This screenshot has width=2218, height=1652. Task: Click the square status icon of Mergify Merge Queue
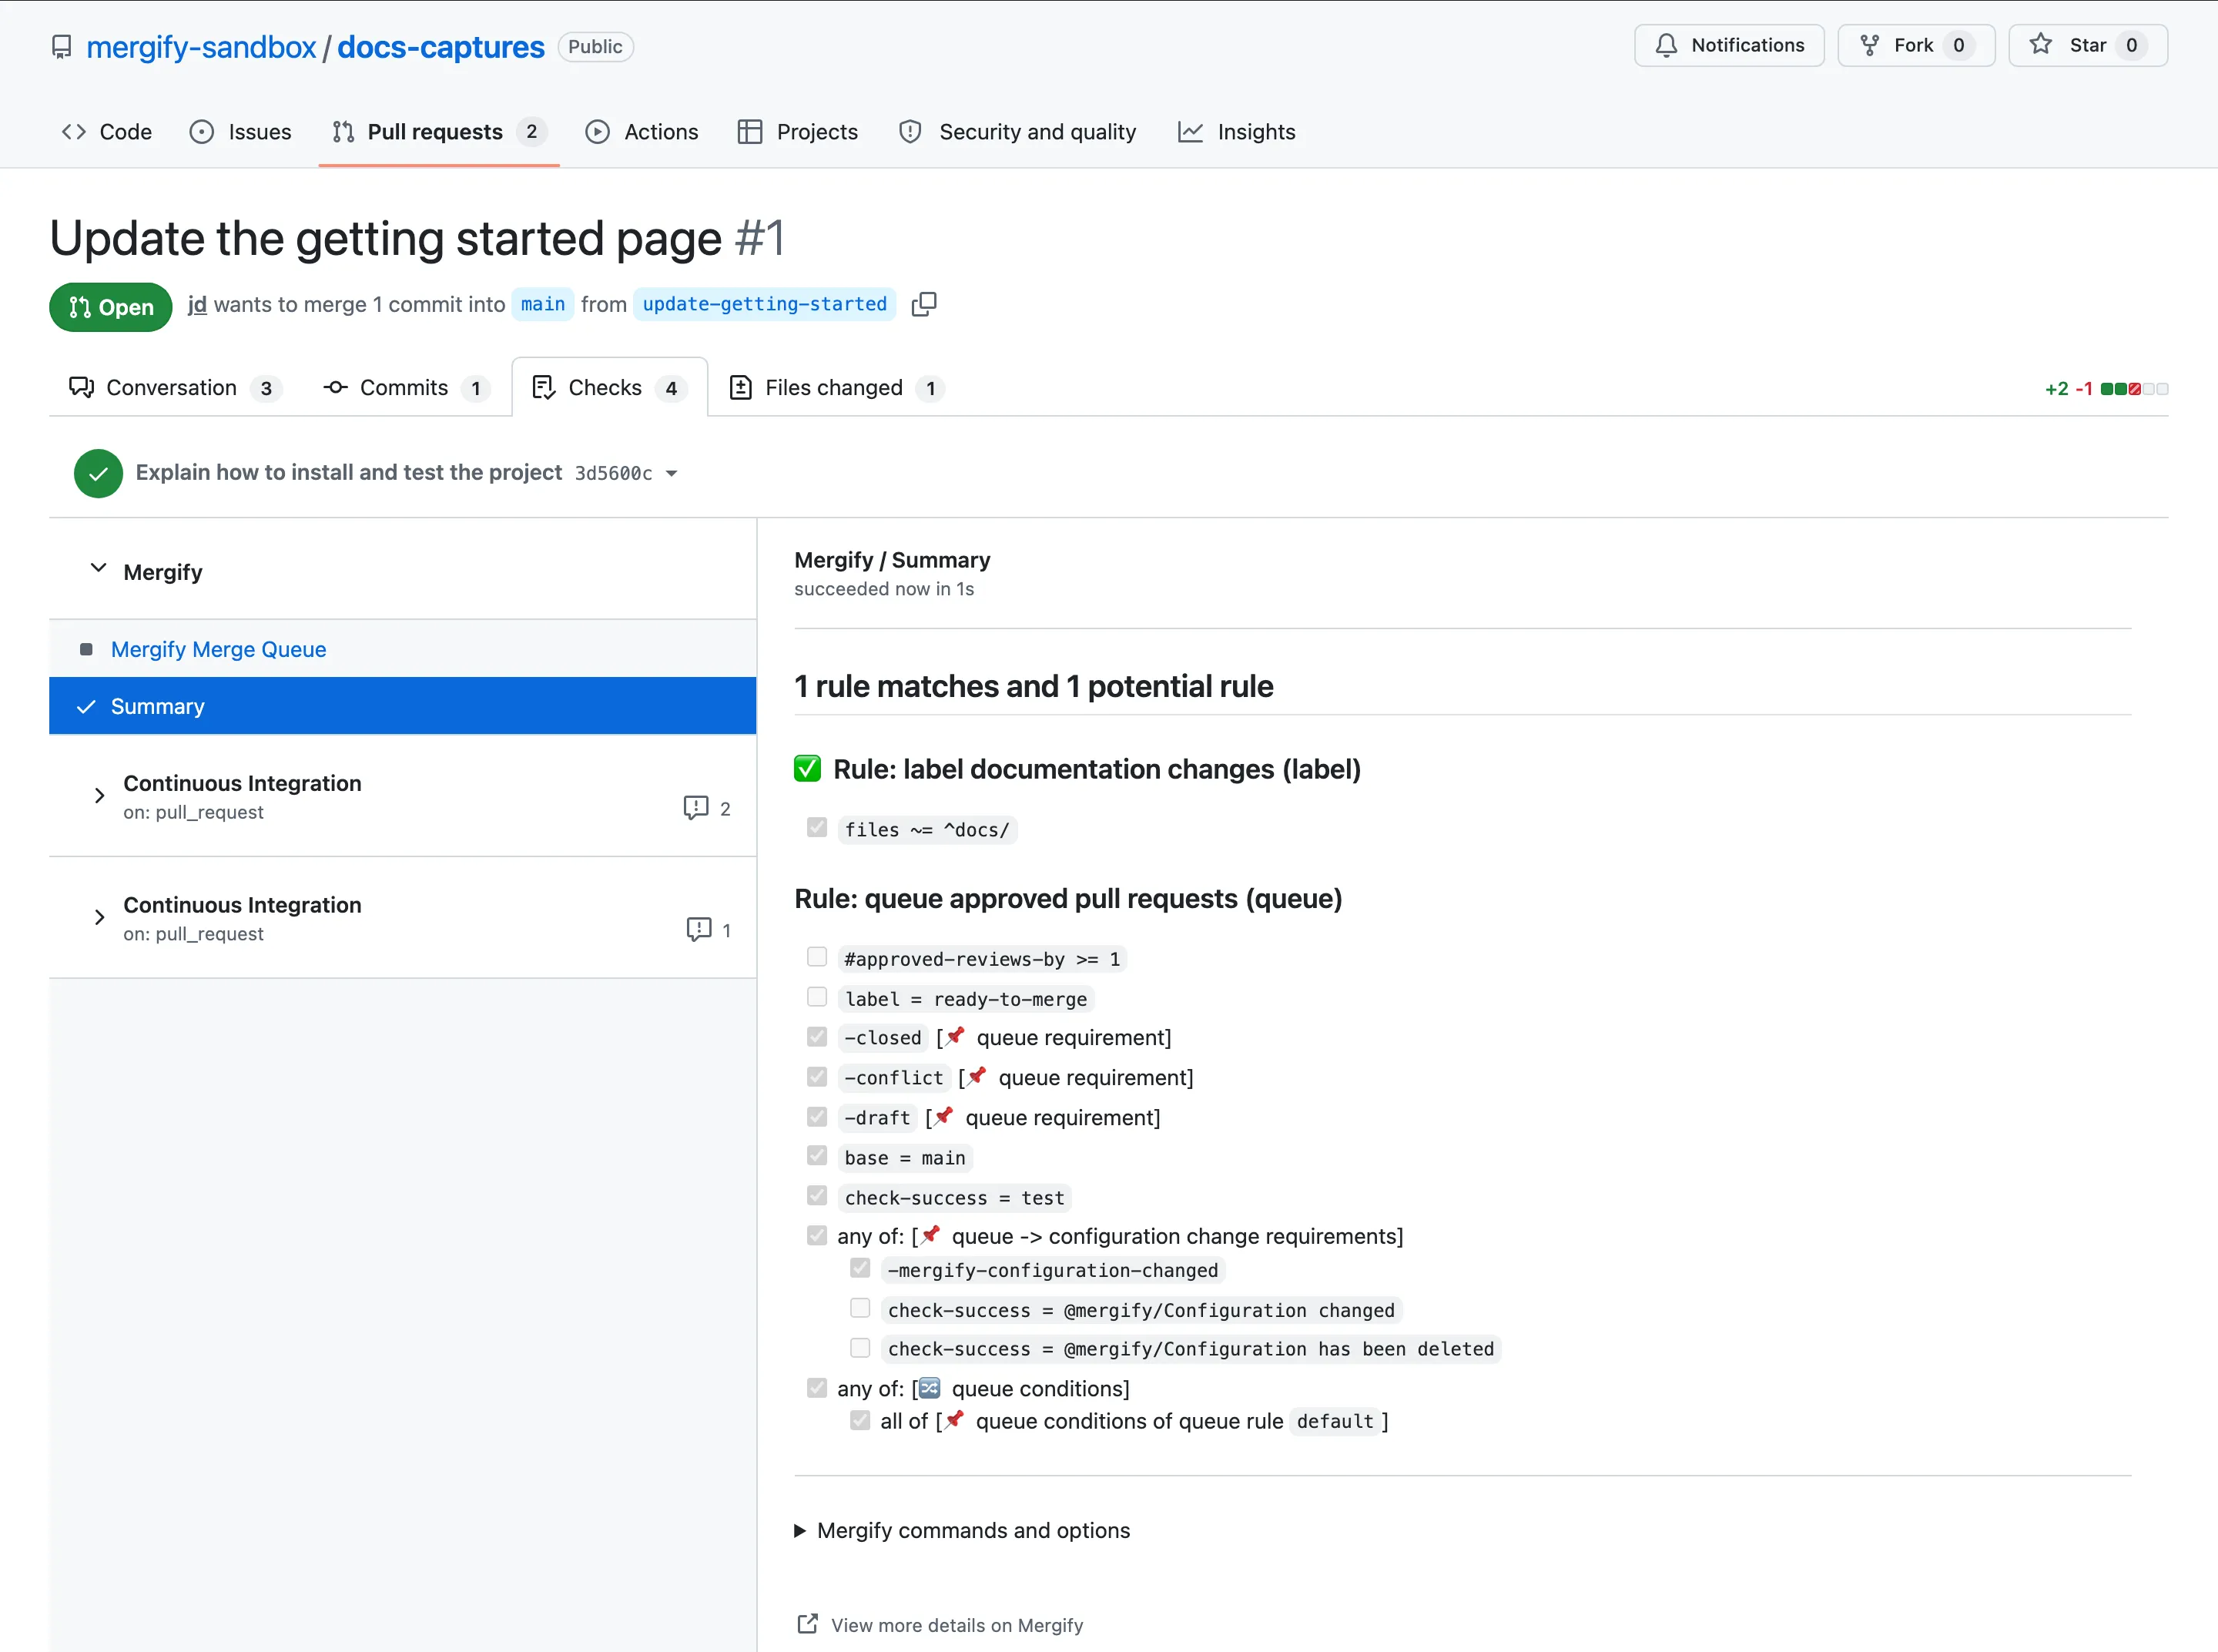click(x=86, y=649)
